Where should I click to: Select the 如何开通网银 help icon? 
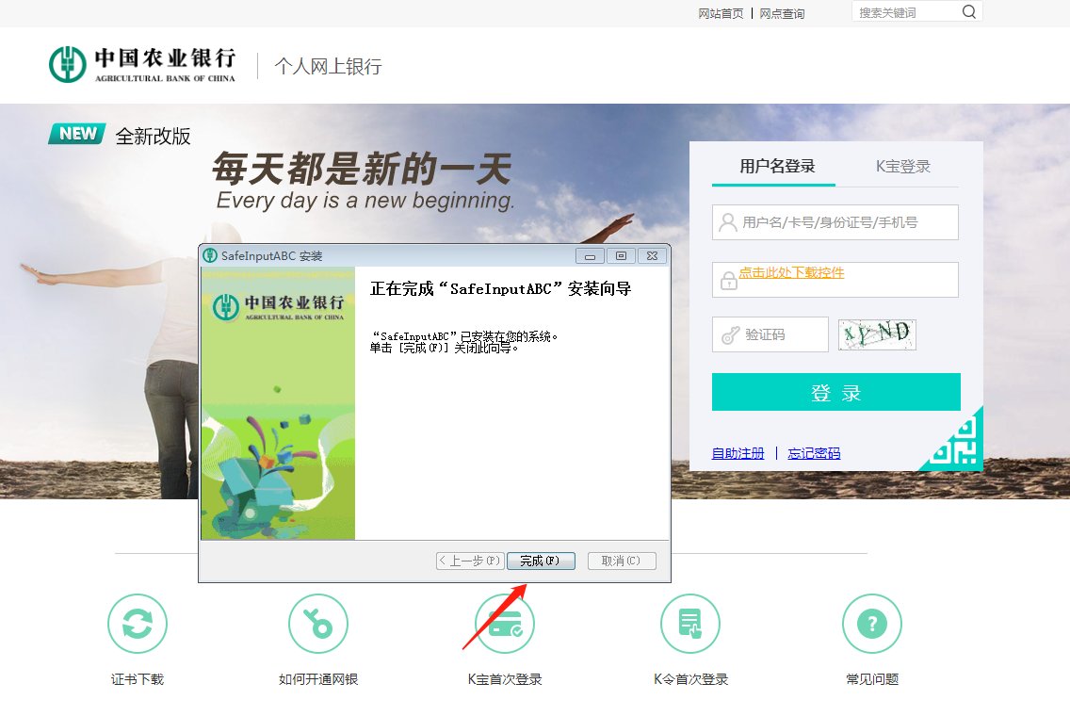pos(317,623)
